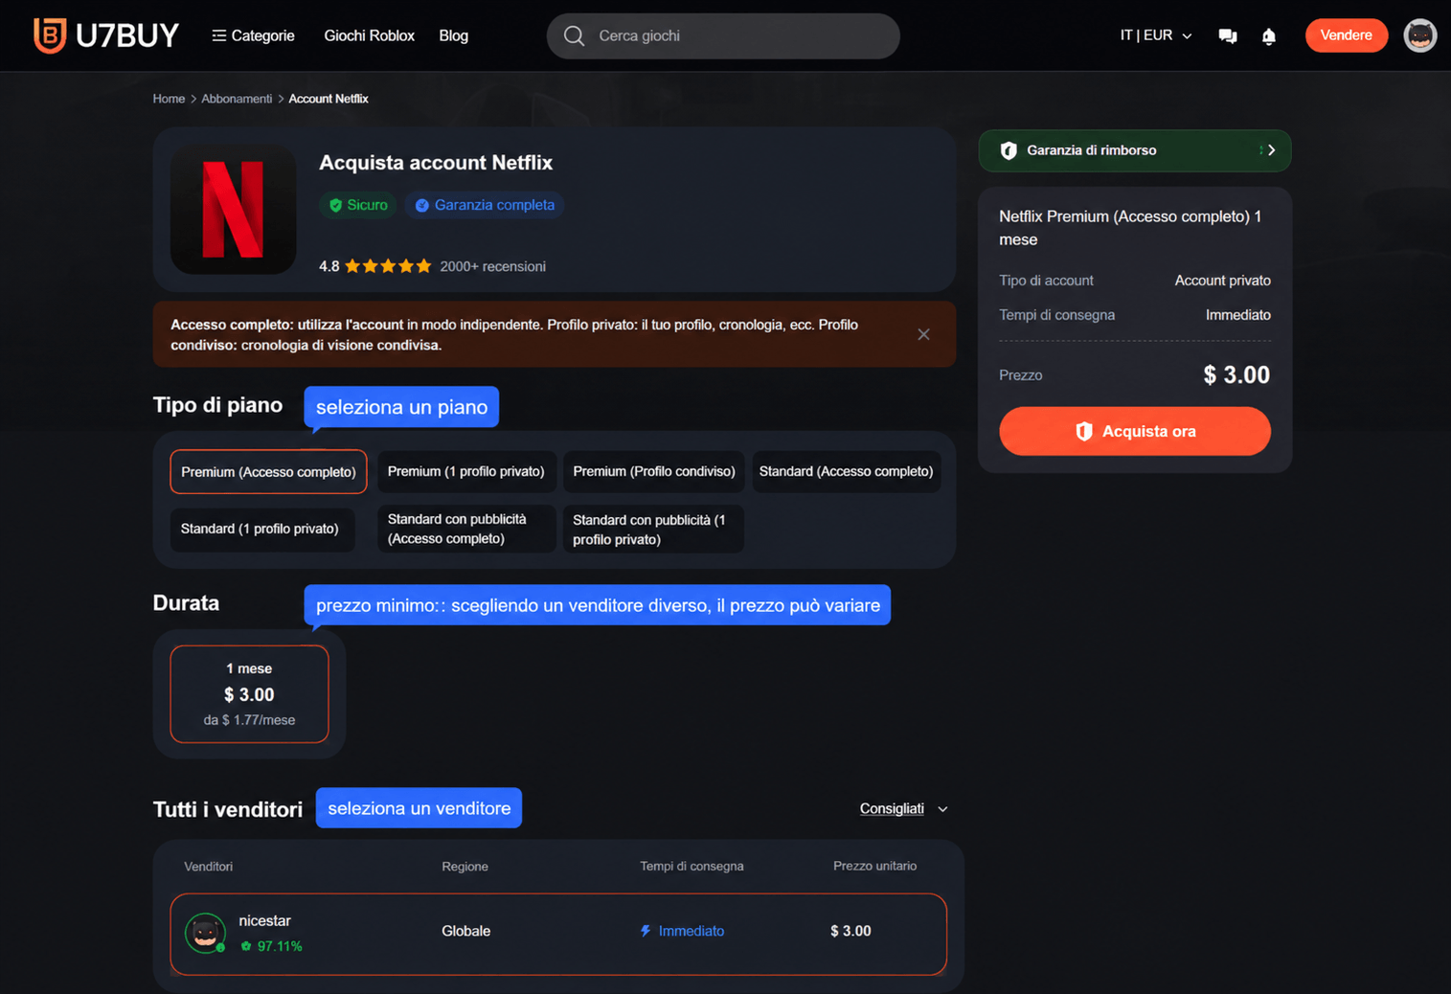This screenshot has width=1451, height=994.
Task: Select the nicestar seller row
Action: click(x=558, y=934)
